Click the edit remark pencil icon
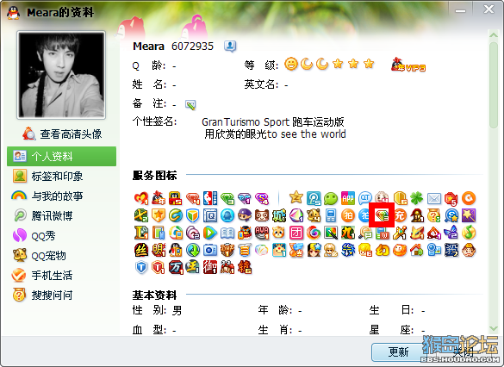 (190, 105)
